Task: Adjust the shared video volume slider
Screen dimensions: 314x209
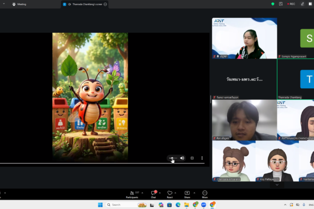Action: click(x=173, y=158)
